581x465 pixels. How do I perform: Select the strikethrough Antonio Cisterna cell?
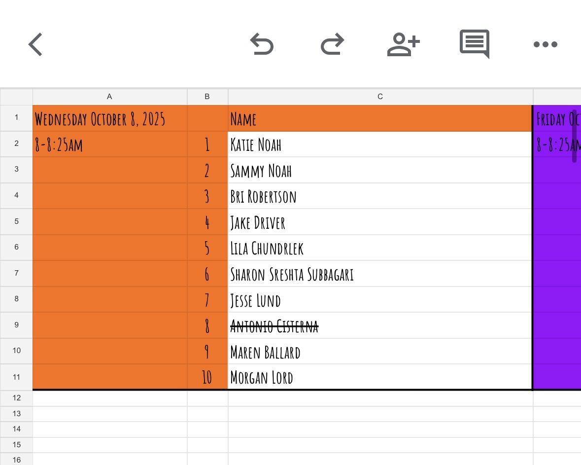click(380, 325)
